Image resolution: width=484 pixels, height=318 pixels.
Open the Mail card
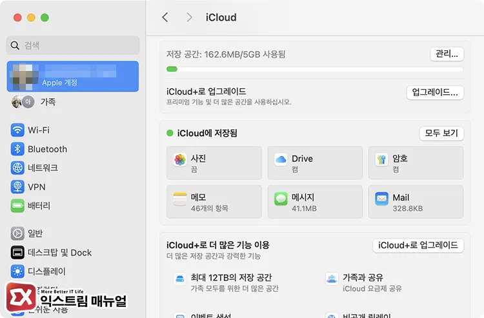[x=416, y=202]
